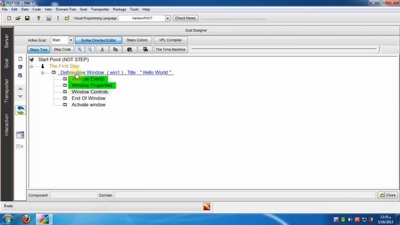
Task: Open the Active Goal dropdown arrow
Action: point(71,40)
